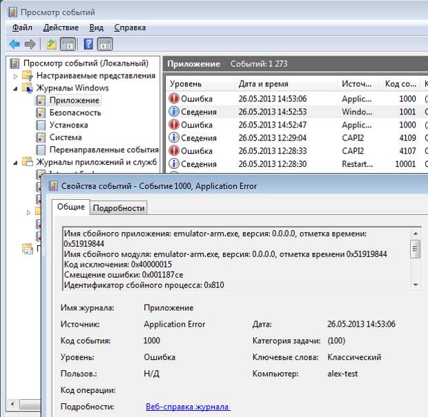
Task: Switch to the Подробности tab
Action: [x=119, y=208]
